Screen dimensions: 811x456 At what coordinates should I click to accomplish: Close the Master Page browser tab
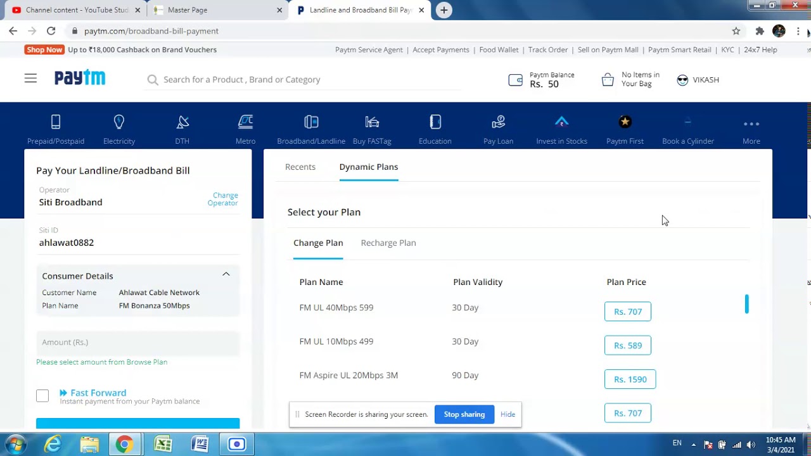(279, 10)
